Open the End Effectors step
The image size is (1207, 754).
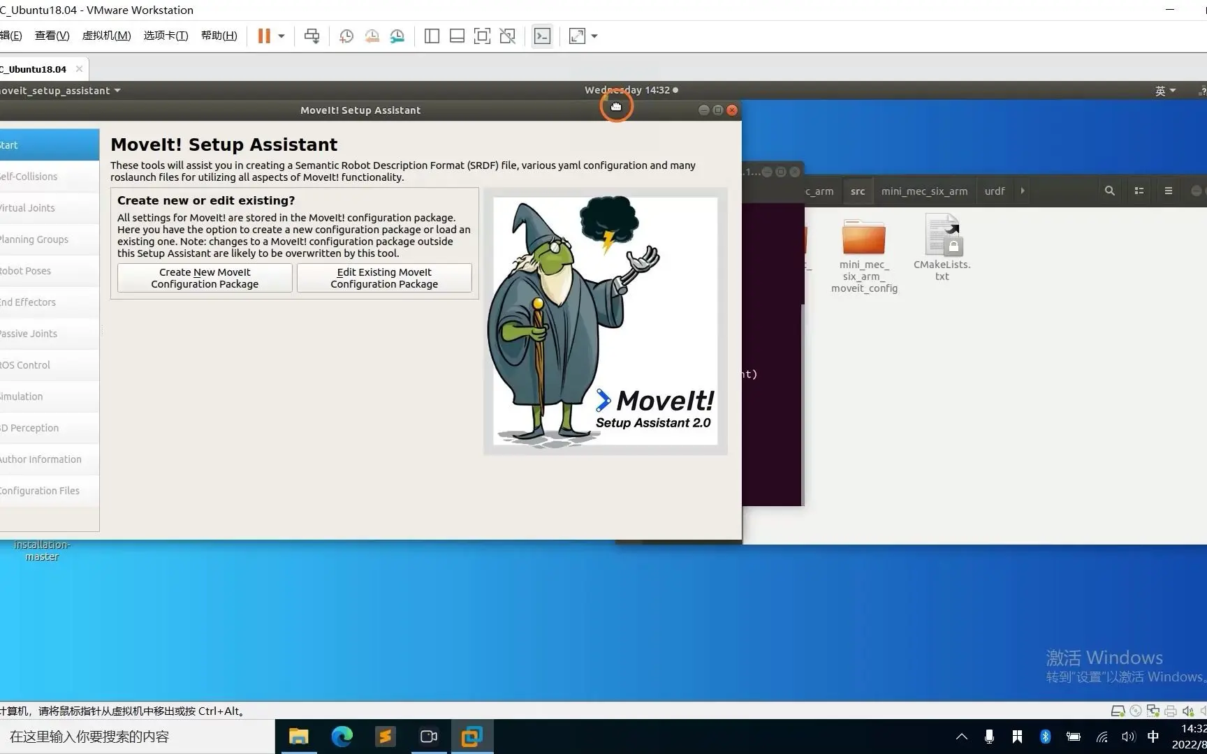[x=49, y=302]
